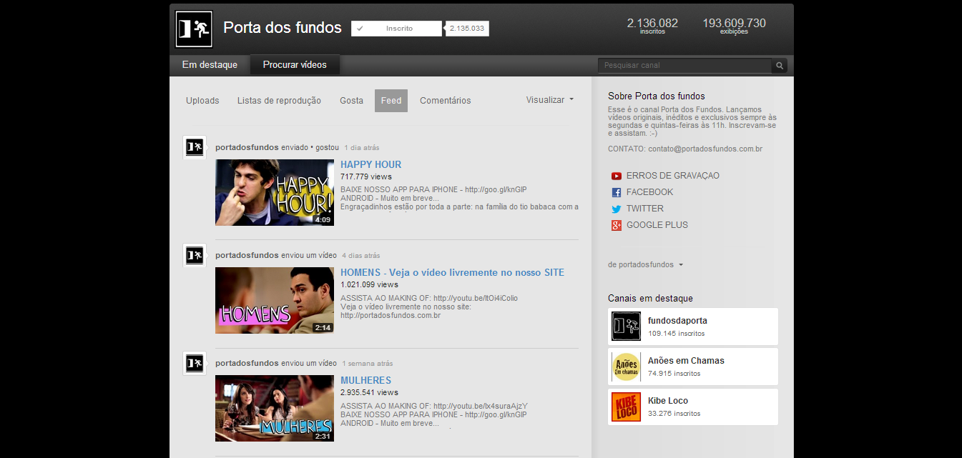962x458 pixels.
Task: Select the Comentários tab
Action: (445, 101)
